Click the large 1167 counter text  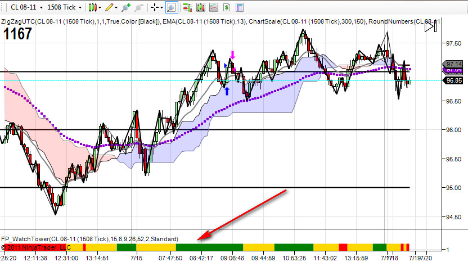click(x=17, y=34)
